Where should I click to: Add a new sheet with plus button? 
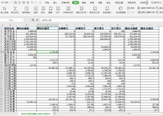point(55,114)
